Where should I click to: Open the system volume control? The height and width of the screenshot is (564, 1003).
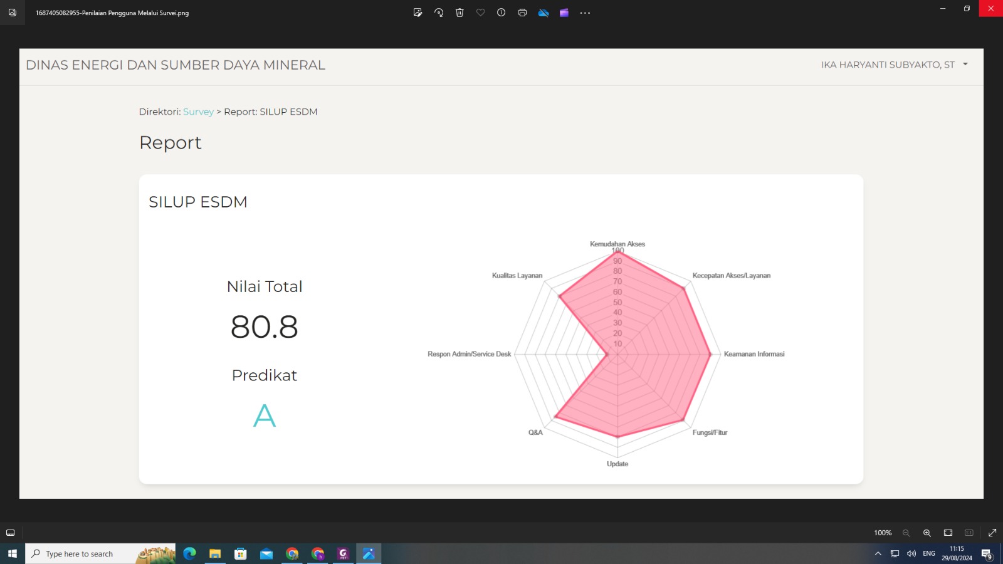pyautogui.click(x=911, y=554)
